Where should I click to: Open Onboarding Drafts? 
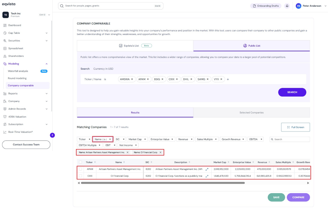266,6
